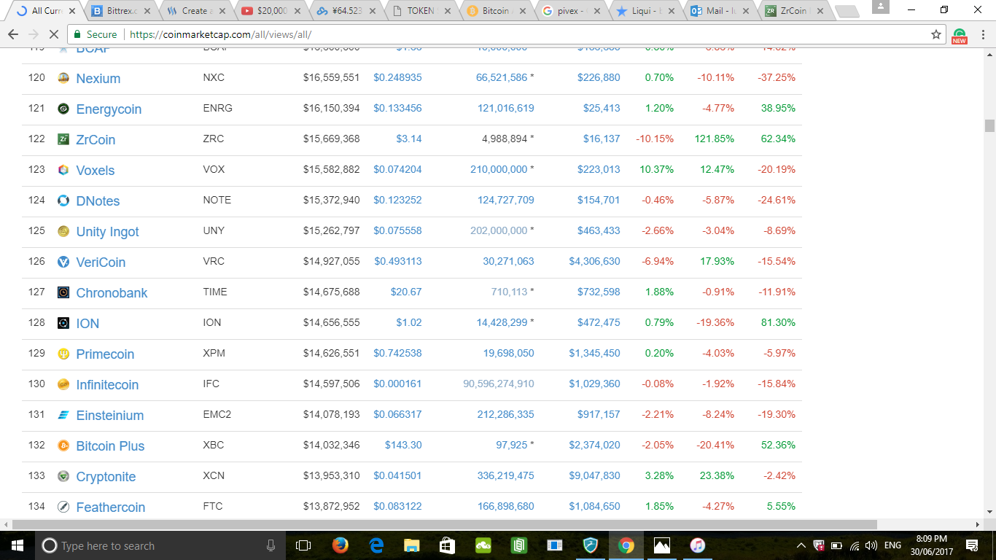Click the VeriCoin blue logo icon

click(63, 262)
